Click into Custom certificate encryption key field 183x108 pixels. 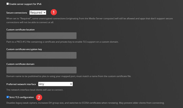[x=41, y=55]
